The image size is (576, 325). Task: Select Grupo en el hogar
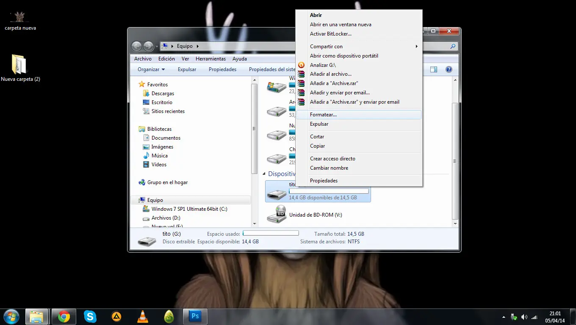(167, 182)
